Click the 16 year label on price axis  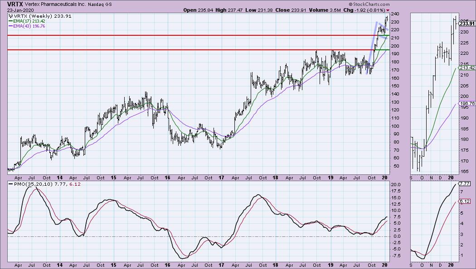click(x=167, y=178)
